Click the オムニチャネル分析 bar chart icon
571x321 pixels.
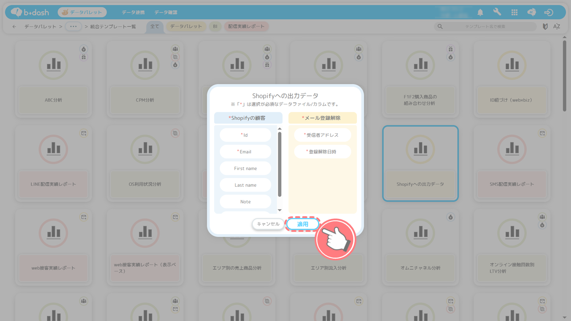point(420,233)
